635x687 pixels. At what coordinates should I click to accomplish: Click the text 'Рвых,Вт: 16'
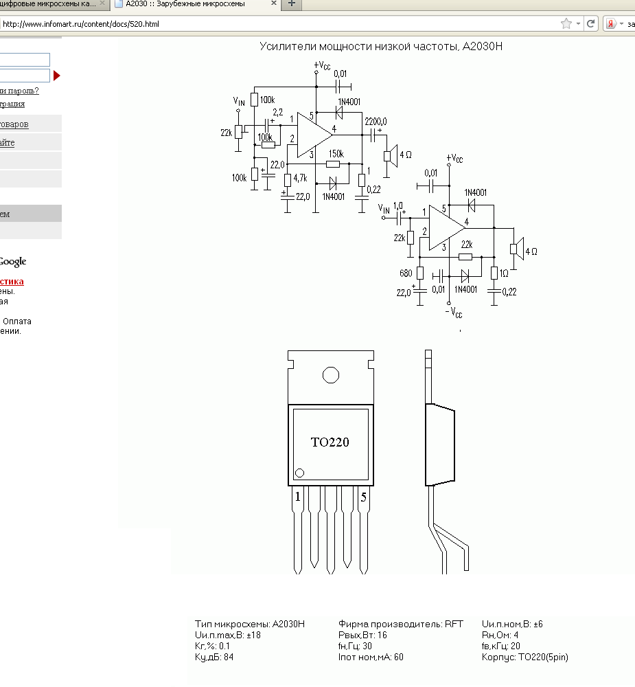tap(362, 635)
